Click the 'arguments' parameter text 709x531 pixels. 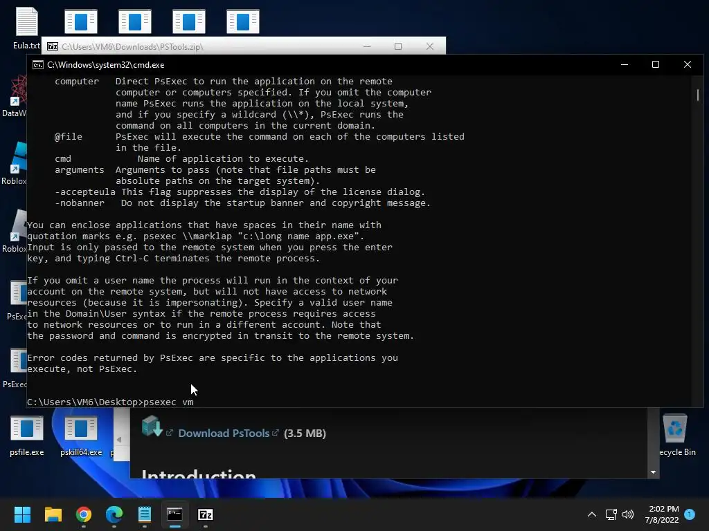(x=80, y=170)
